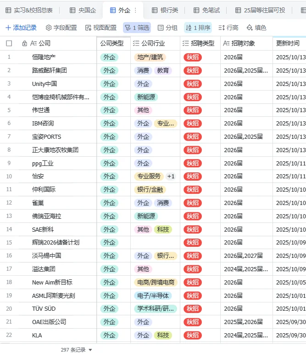The width and height of the screenshot is (306, 353).
Task: Click the table icon on 免笔试 tab
Action: click(196, 11)
